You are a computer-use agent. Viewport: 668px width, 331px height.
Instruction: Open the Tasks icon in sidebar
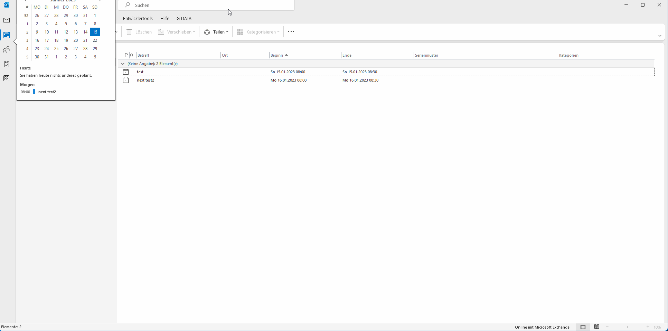(7, 64)
